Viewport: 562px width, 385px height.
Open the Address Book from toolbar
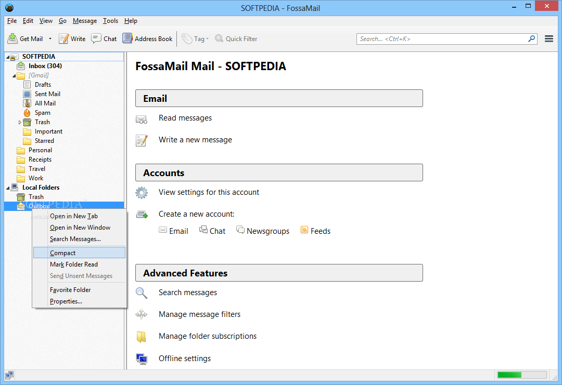tap(147, 38)
